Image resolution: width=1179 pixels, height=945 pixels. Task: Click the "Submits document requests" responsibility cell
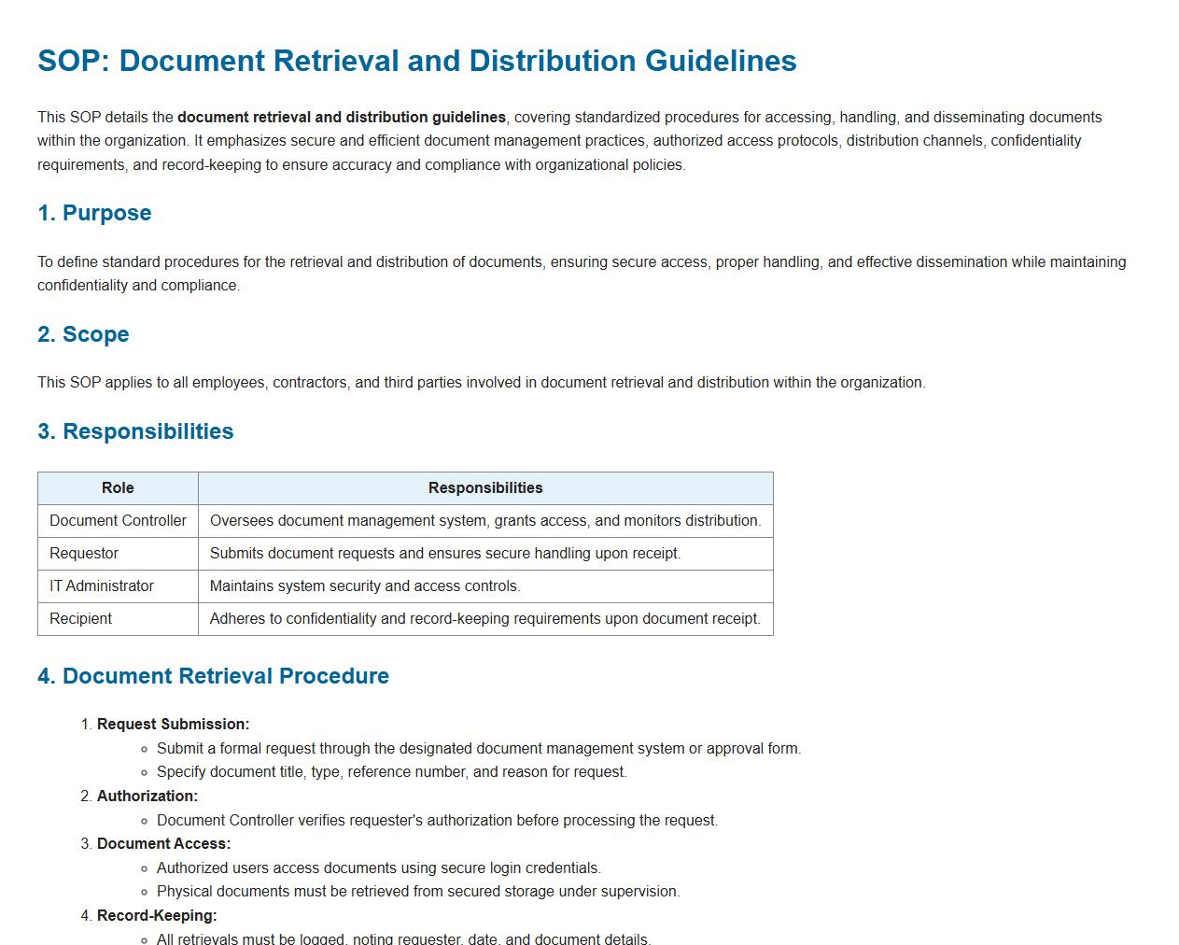click(x=445, y=554)
